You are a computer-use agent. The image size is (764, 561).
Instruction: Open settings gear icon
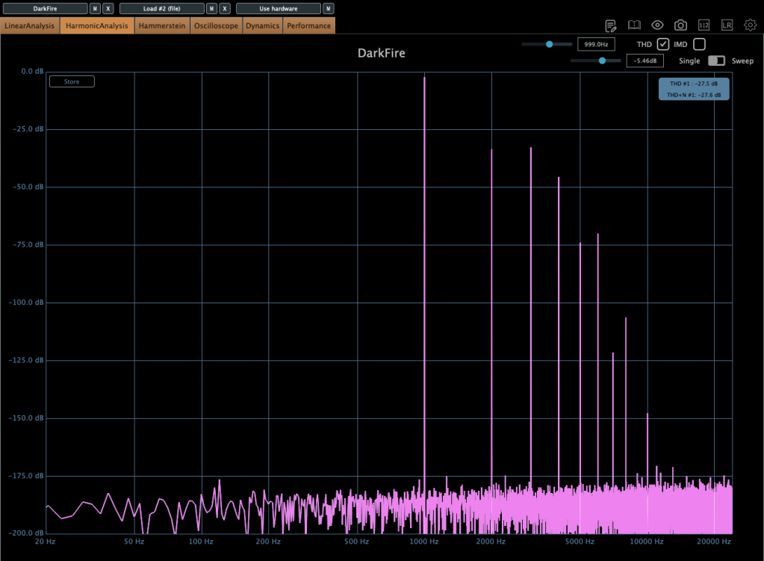pos(750,25)
